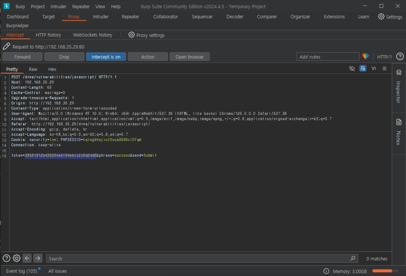Switch to Raw view tab
This screenshot has height=276, width=406.
33,69
